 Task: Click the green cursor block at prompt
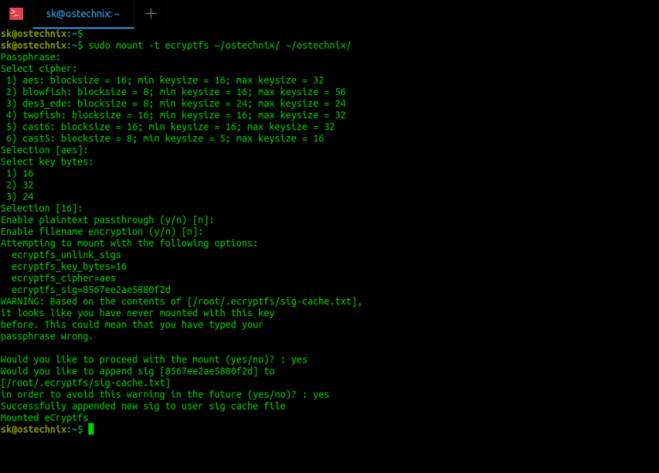[91, 429]
